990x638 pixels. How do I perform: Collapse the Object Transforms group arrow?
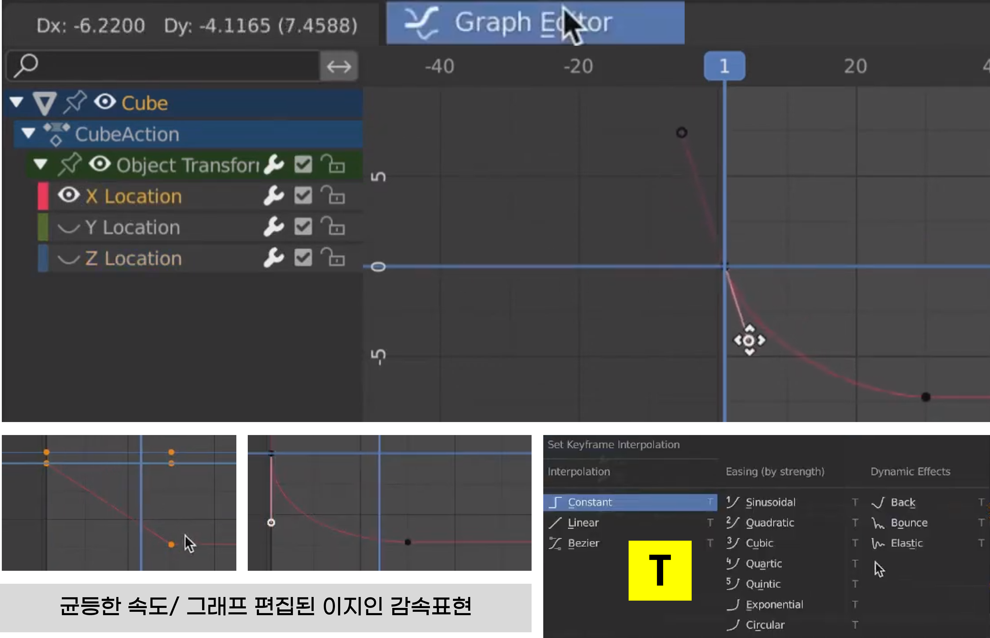[x=40, y=165]
